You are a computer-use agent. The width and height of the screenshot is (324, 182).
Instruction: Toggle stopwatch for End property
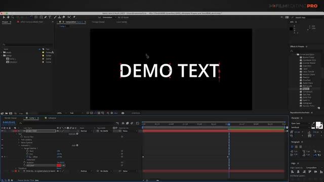(x=27, y=154)
